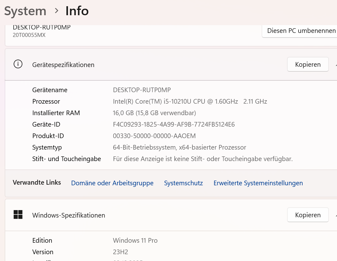Open the Erweiterte Systemeinstellungen link
The image size is (337, 261).
click(x=258, y=183)
